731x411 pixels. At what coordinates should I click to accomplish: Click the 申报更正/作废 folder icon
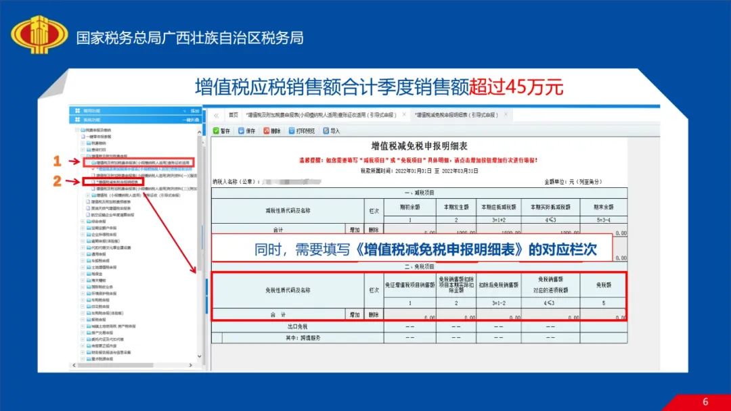click(89, 346)
